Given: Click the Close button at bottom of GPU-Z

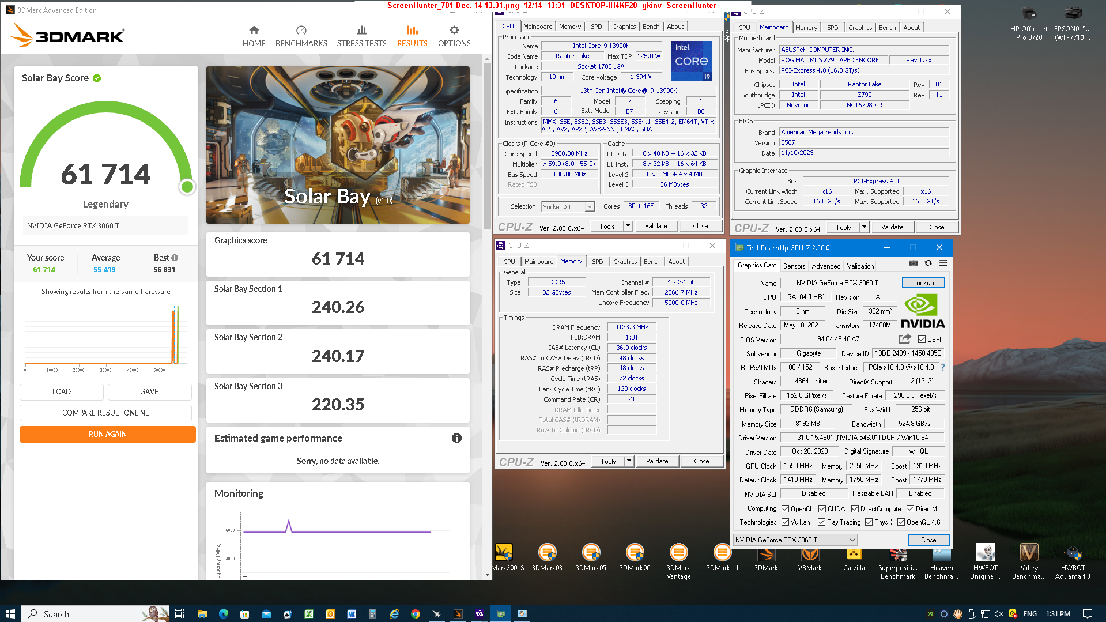Looking at the screenshot, I should [928, 540].
